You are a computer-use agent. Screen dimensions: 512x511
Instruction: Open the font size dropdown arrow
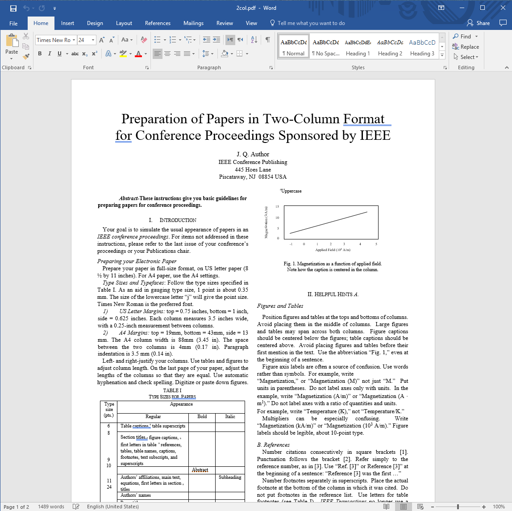point(93,40)
